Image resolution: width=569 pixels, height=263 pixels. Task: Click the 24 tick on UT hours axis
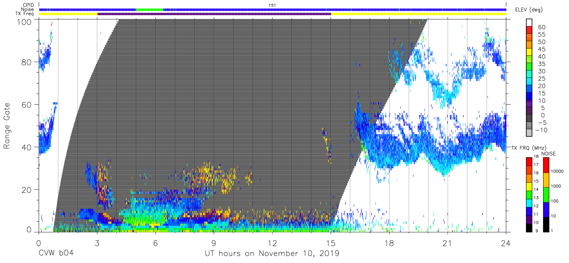(506, 243)
